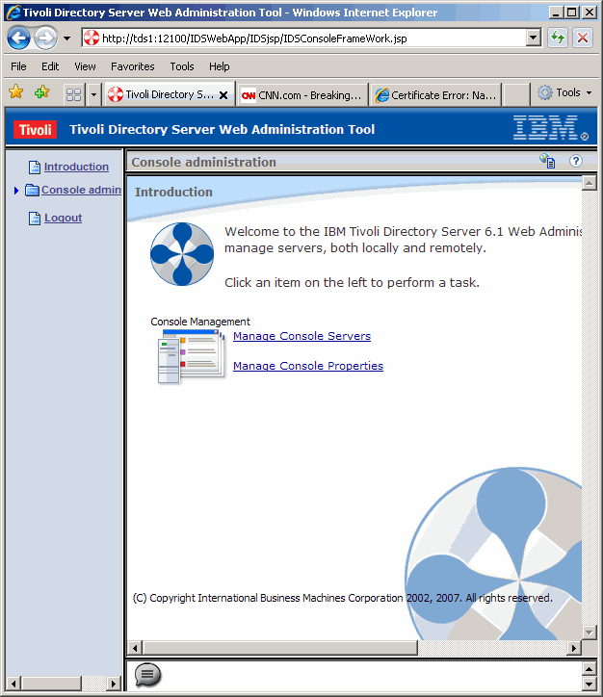This screenshot has height=697, width=603.
Task: Click the Console Management pages thumbnail
Action: click(x=190, y=355)
